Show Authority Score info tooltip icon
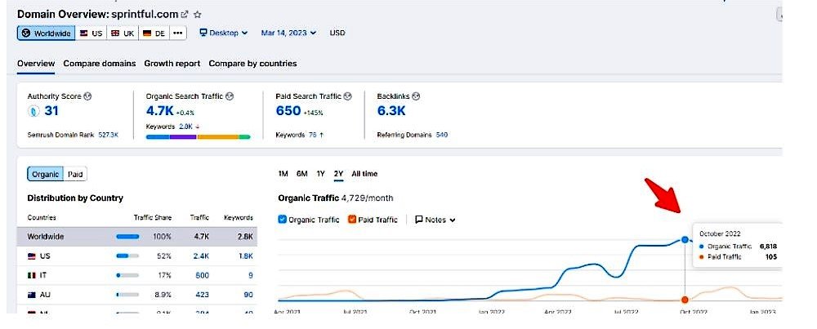This screenshot has height=329, width=817. pyautogui.click(x=87, y=96)
